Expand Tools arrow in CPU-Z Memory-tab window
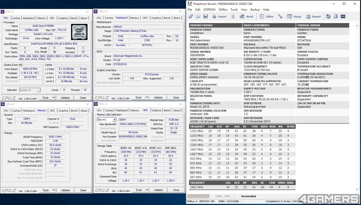 54,190
